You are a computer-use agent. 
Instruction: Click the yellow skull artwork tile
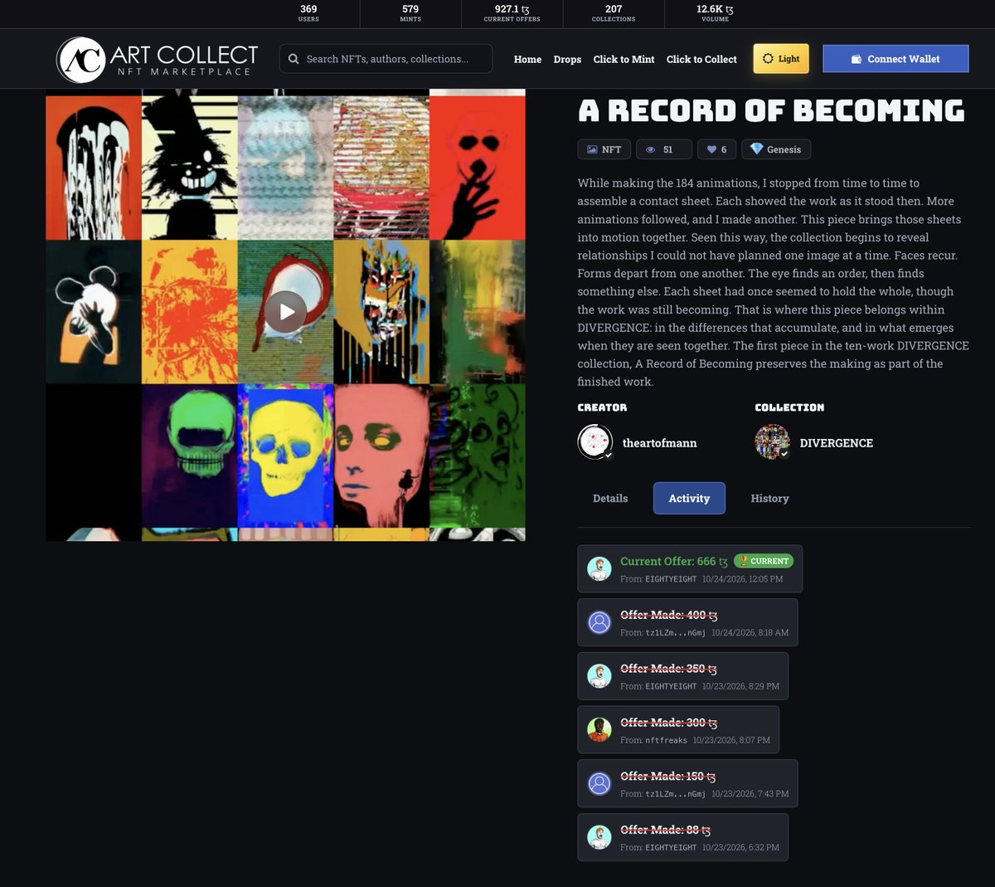tap(285, 456)
